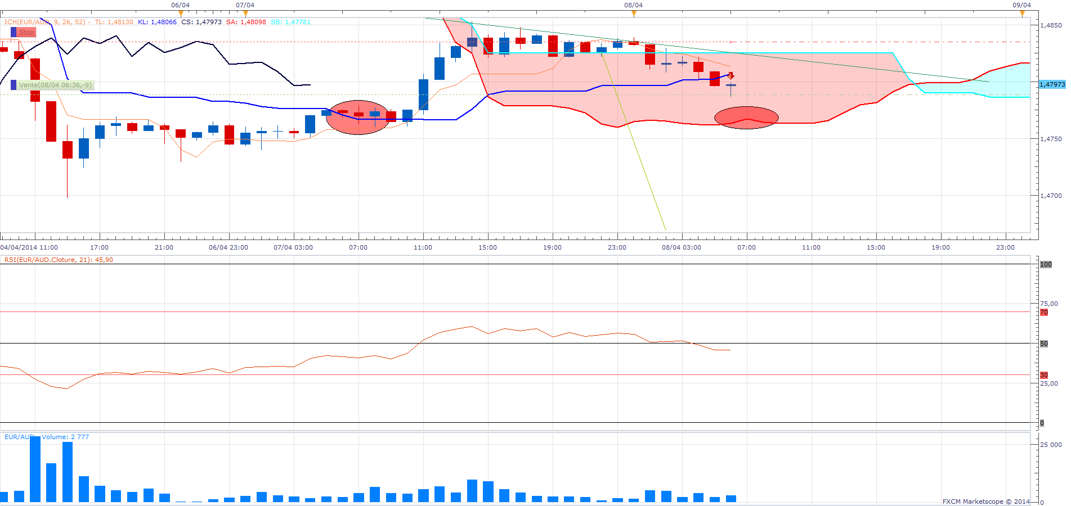Click the orange 06/04 day marker triangle
Screen dimensions: 1071x506
pos(181,13)
